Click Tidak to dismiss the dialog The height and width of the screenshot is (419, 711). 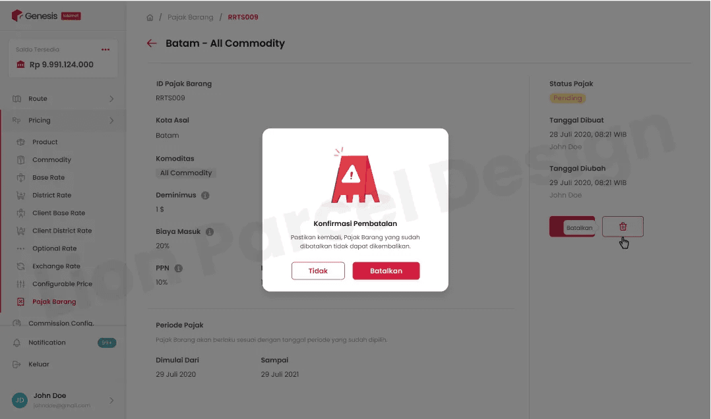(318, 271)
